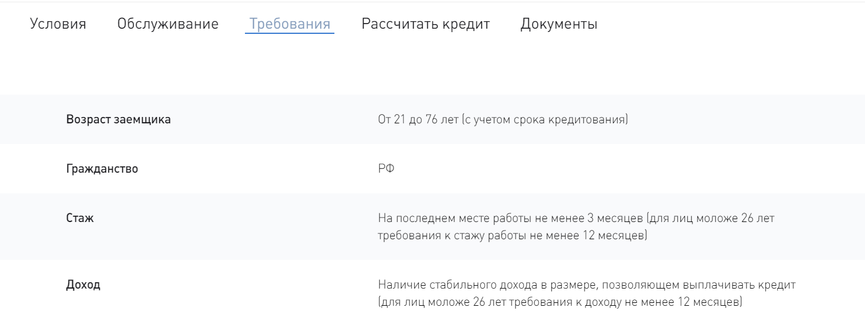Select the Стаж row label
The height and width of the screenshot is (323, 865).
(80, 219)
